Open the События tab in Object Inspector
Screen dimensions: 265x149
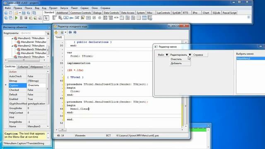[x=23, y=67]
